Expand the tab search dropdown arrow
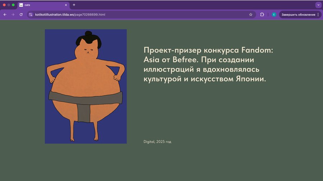Screen dimensions: 323x181 coord(318,5)
